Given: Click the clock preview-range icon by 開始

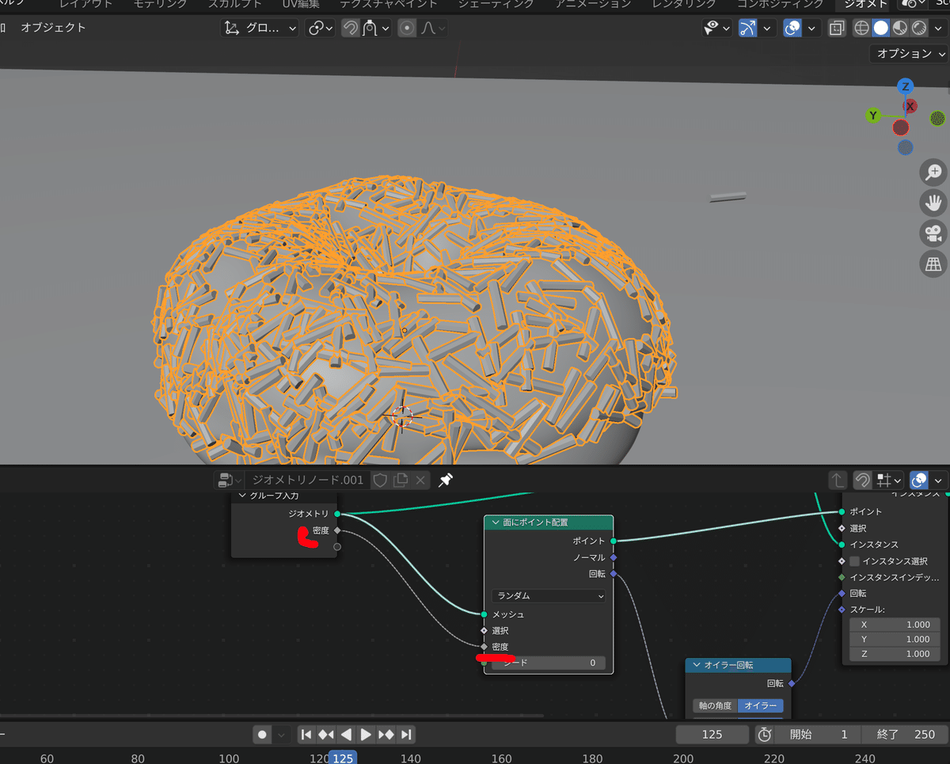Looking at the screenshot, I should pyautogui.click(x=764, y=735).
